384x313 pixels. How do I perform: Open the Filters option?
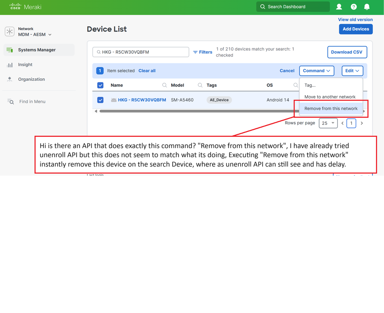click(203, 52)
